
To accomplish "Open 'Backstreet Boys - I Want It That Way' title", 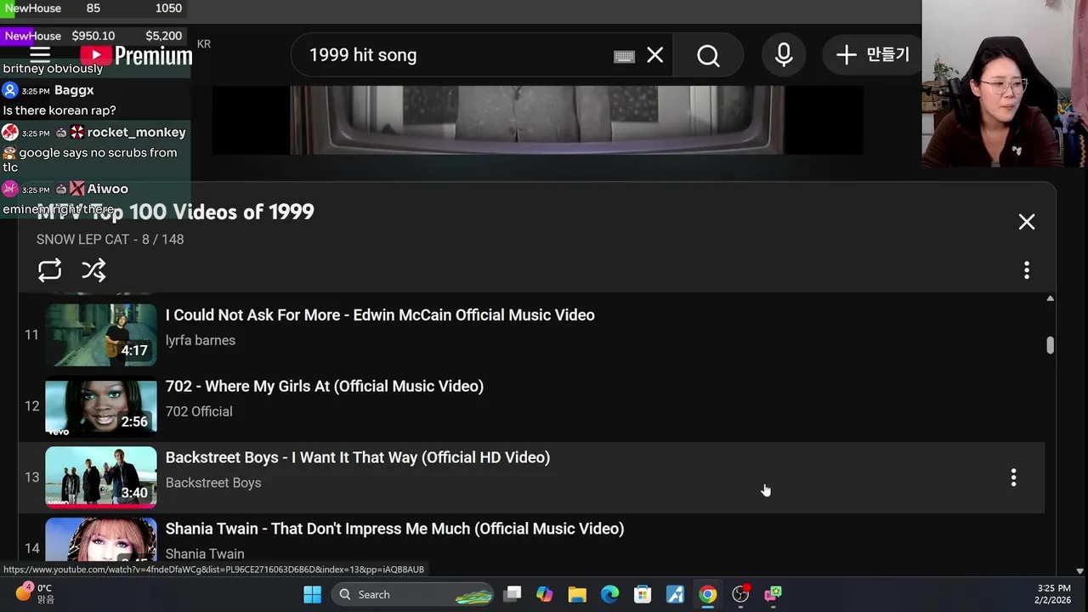I will click(358, 458).
